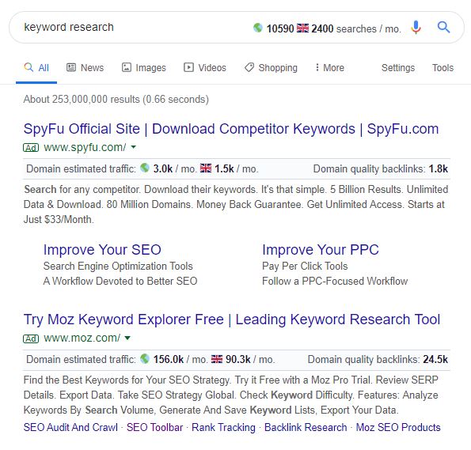Click the Ad badge next to www.moz.com
Image resolution: width=471 pixels, height=450 pixels.
(x=31, y=338)
